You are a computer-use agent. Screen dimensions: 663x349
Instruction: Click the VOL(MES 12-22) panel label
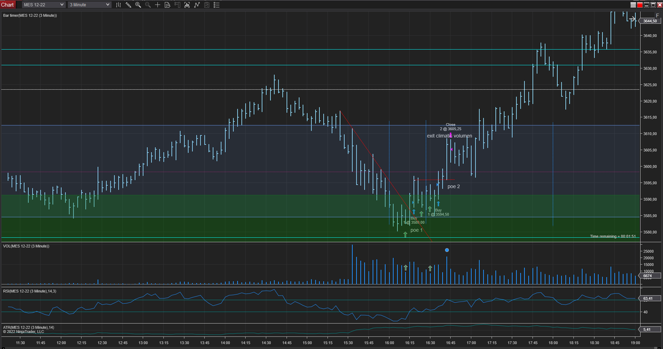26,246
